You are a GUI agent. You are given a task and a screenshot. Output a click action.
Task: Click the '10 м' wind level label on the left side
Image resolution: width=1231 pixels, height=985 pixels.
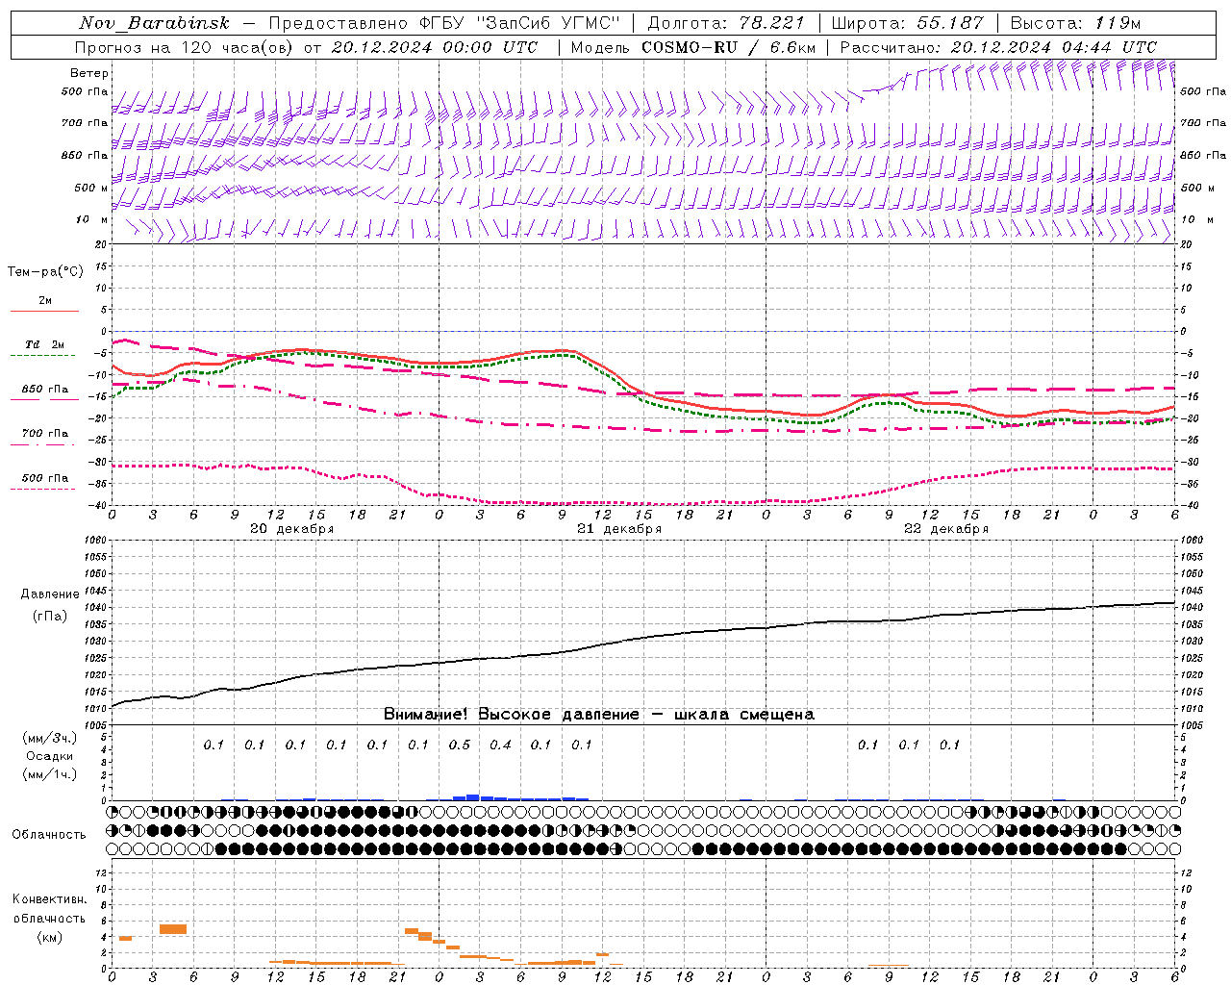(92, 219)
